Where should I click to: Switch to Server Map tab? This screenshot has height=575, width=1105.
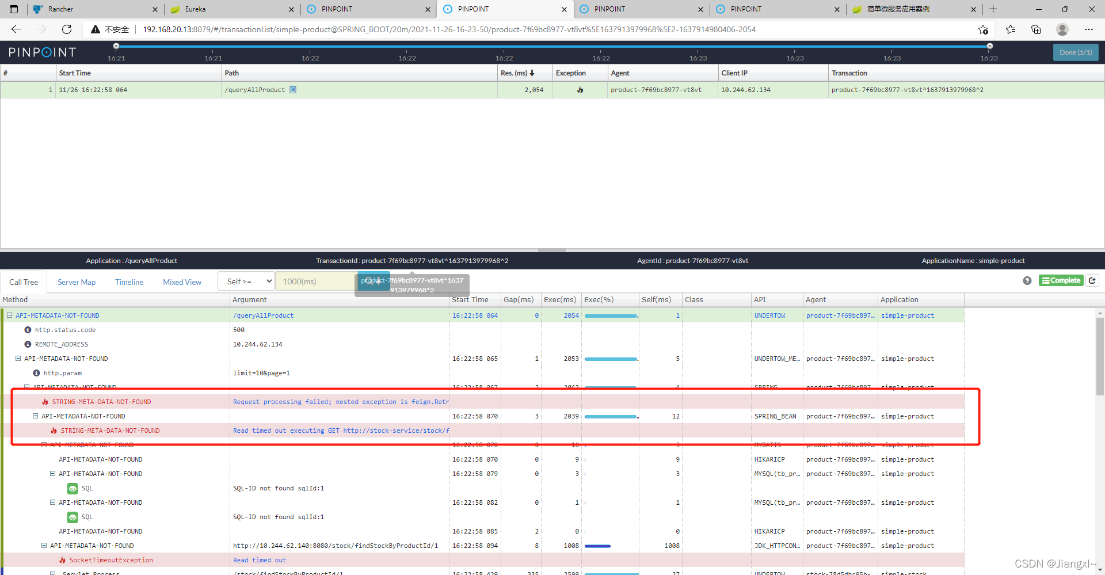click(77, 282)
